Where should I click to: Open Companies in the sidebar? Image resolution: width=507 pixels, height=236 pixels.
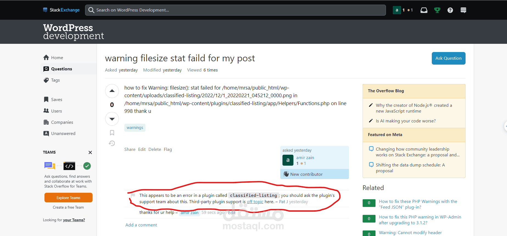(x=58, y=122)
